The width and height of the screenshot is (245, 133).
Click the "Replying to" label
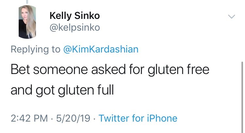coord(35,49)
